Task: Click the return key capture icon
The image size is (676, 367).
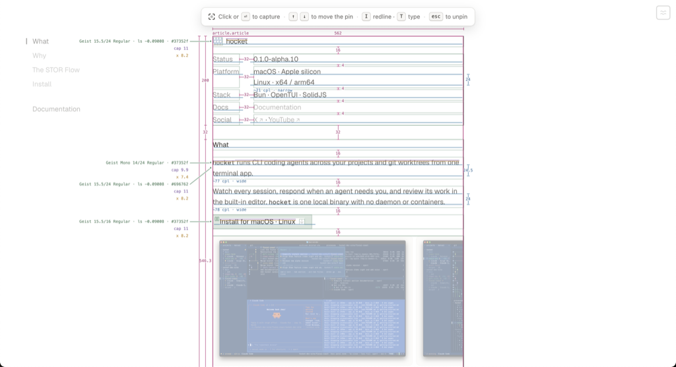Action: point(246,16)
